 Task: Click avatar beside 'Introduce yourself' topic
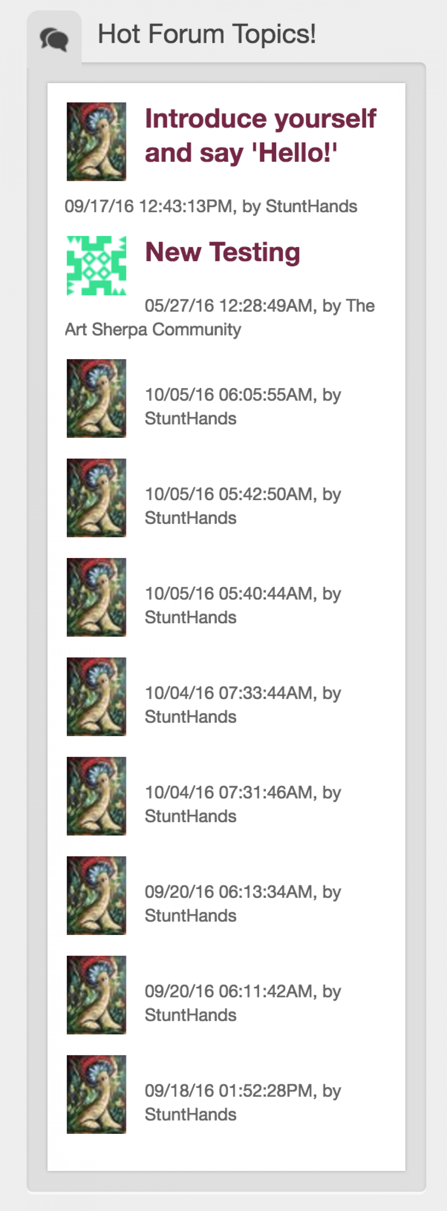96,141
